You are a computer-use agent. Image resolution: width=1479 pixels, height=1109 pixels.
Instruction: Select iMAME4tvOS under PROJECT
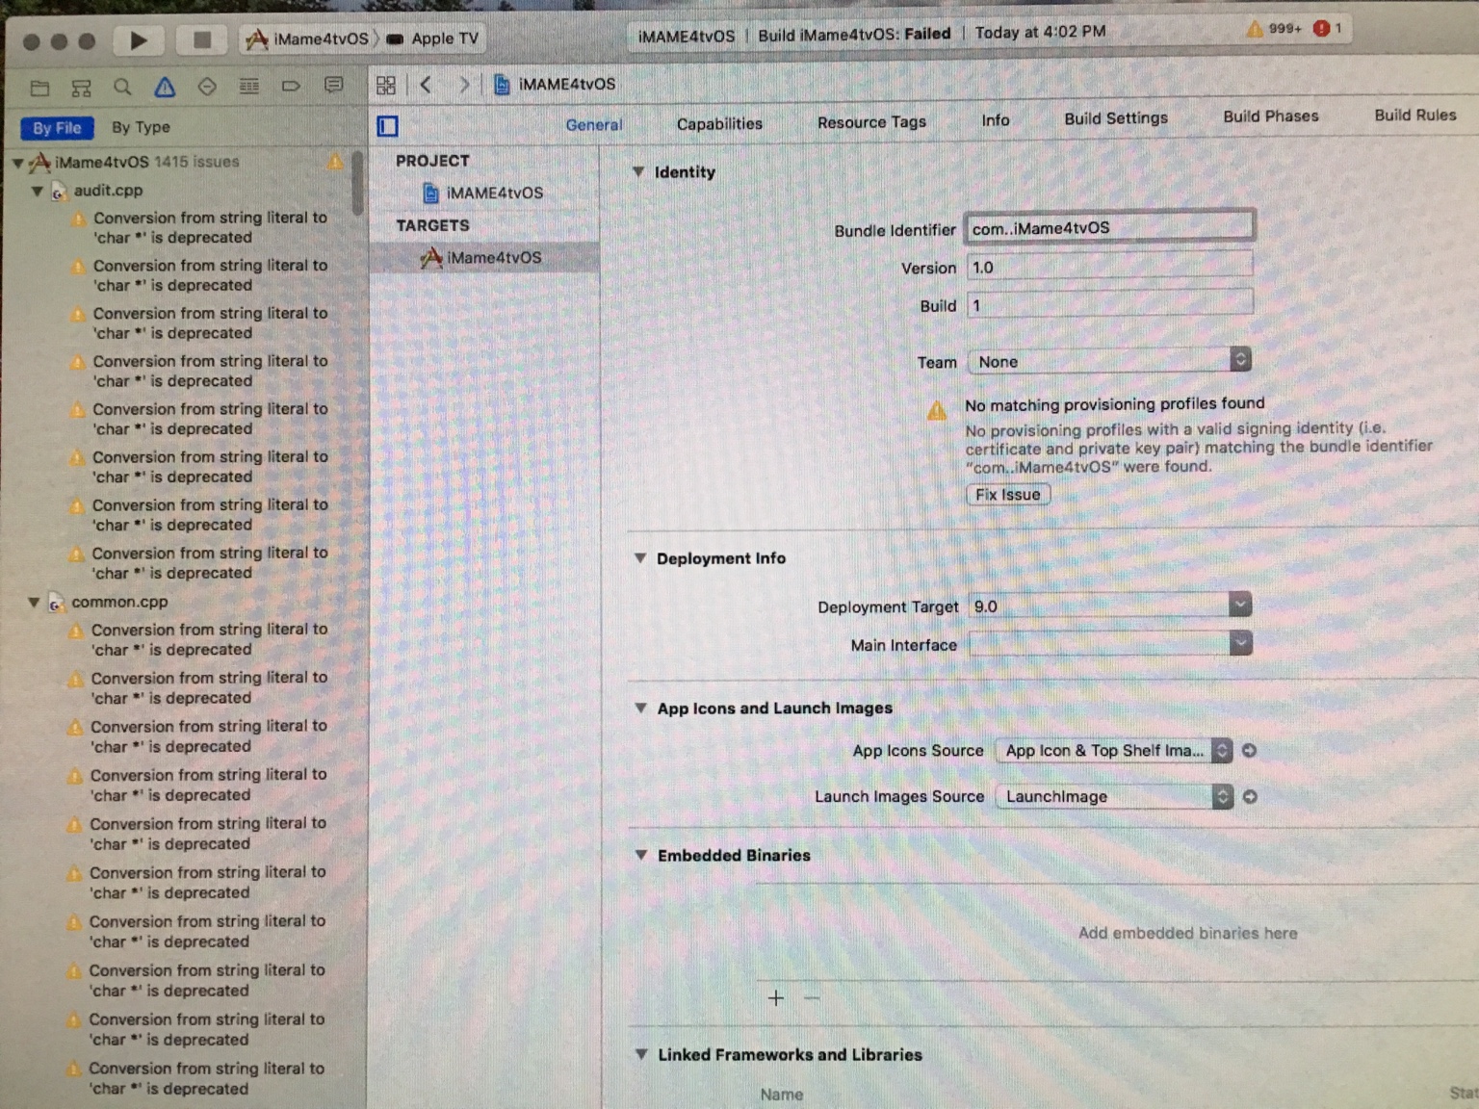tap(483, 193)
